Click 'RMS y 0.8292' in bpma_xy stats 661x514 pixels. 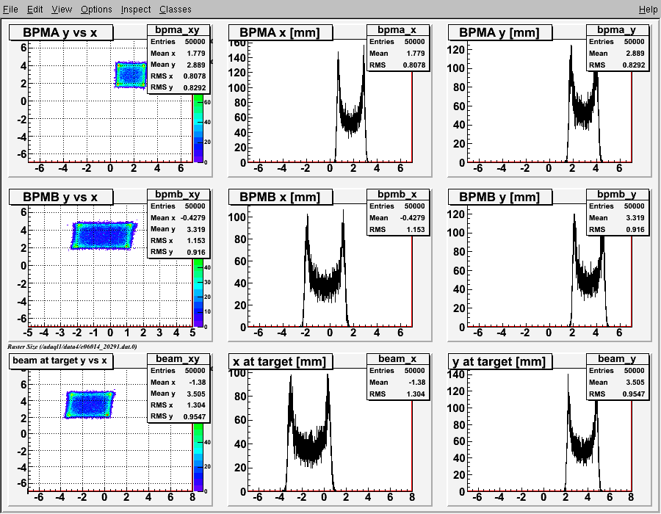click(178, 87)
